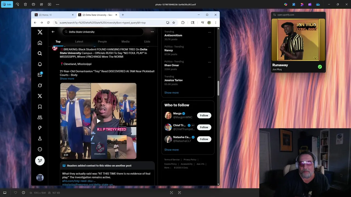Bookmark the page with the star icon
This screenshot has height=197, width=351.
[174, 23]
